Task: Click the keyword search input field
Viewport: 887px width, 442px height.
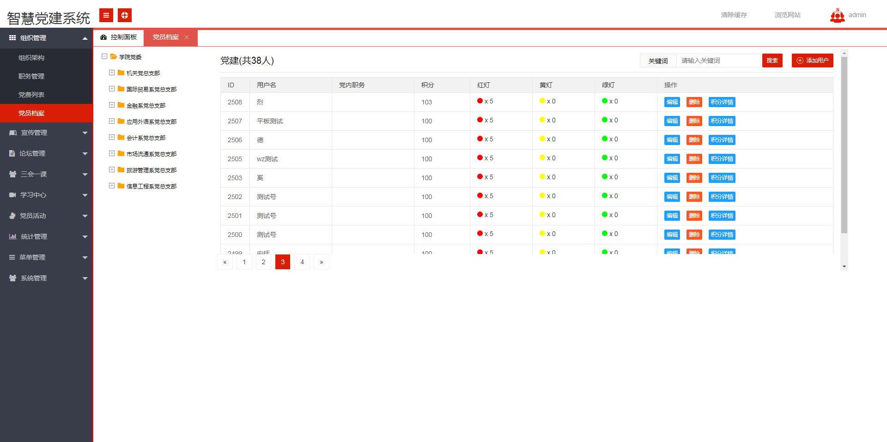Action: tap(717, 61)
